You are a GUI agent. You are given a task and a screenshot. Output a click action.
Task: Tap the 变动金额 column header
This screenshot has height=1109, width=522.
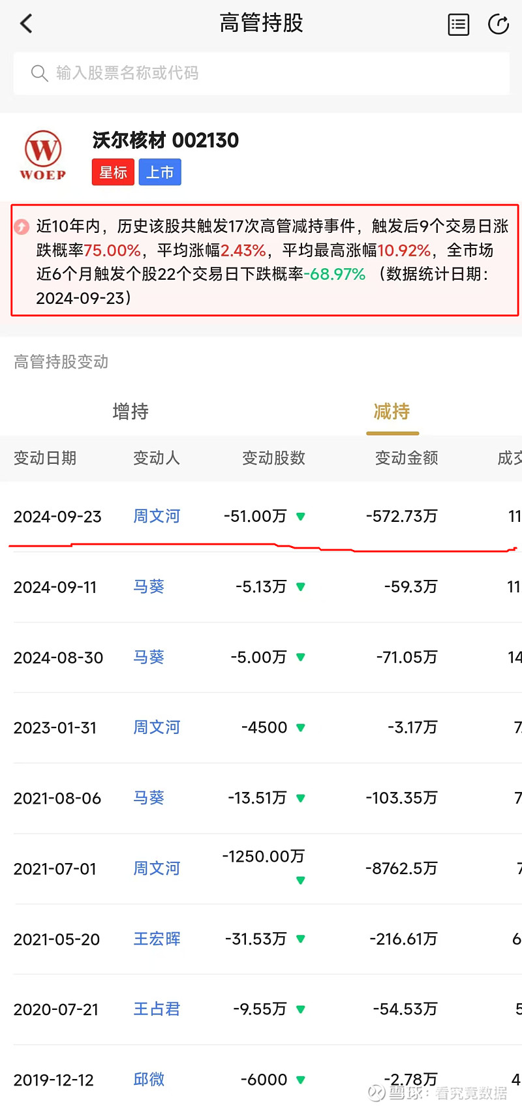[x=407, y=458]
